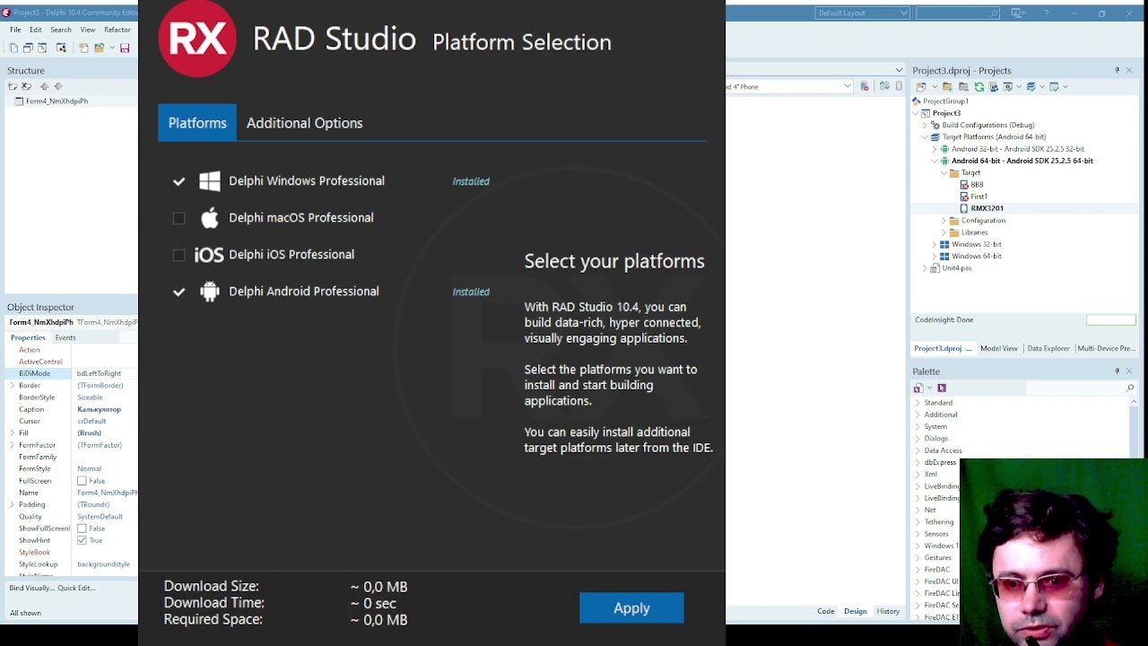Click the Structure panel new item icon
The image size is (1148, 646).
coord(13,86)
